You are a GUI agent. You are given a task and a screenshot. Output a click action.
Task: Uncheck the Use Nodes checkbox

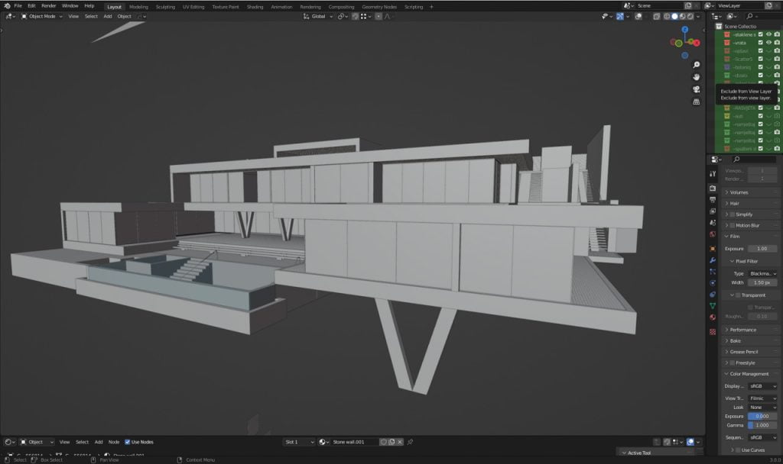coord(128,442)
